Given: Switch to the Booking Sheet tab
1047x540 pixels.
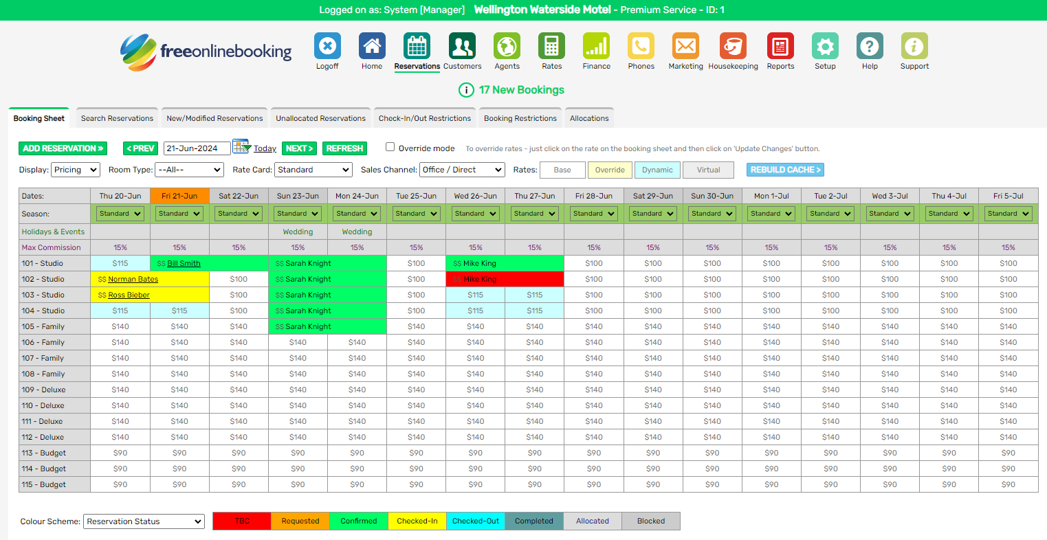Looking at the screenshot, I should [x=39, y=118].
